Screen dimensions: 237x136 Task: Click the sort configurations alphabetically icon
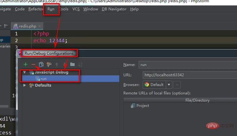(80, 64)
